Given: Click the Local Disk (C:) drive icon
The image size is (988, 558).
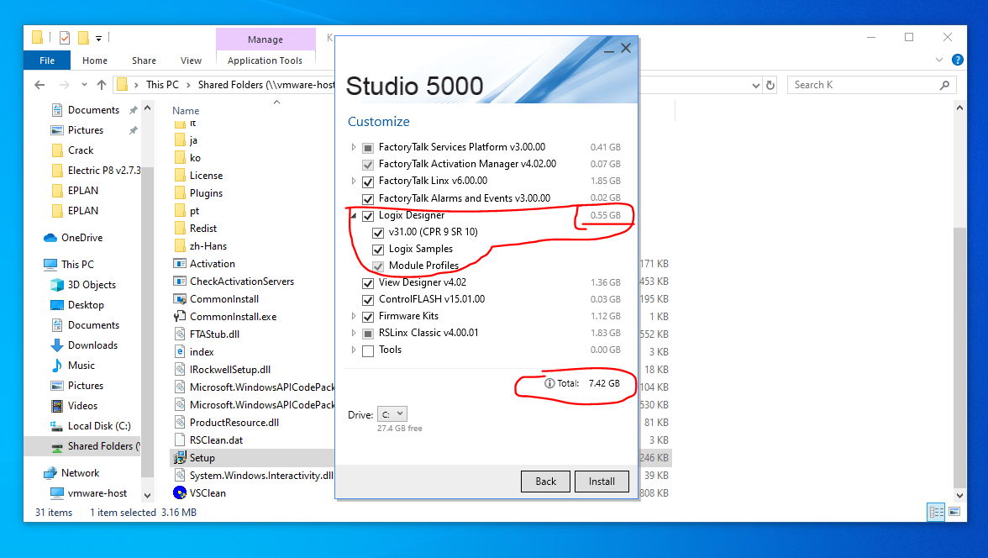Looking at the screenshot, I should [57, 425].
